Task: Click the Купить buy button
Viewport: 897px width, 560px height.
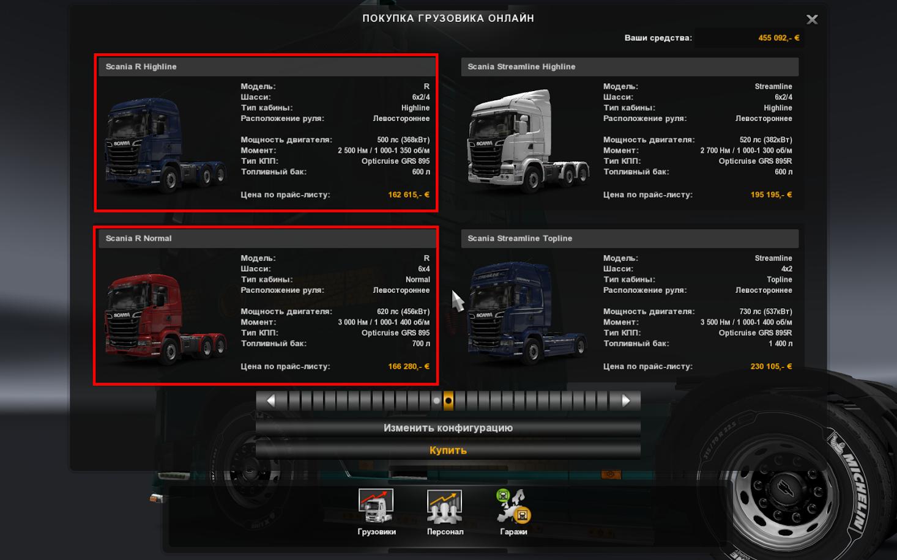Action: coord(448,451)
